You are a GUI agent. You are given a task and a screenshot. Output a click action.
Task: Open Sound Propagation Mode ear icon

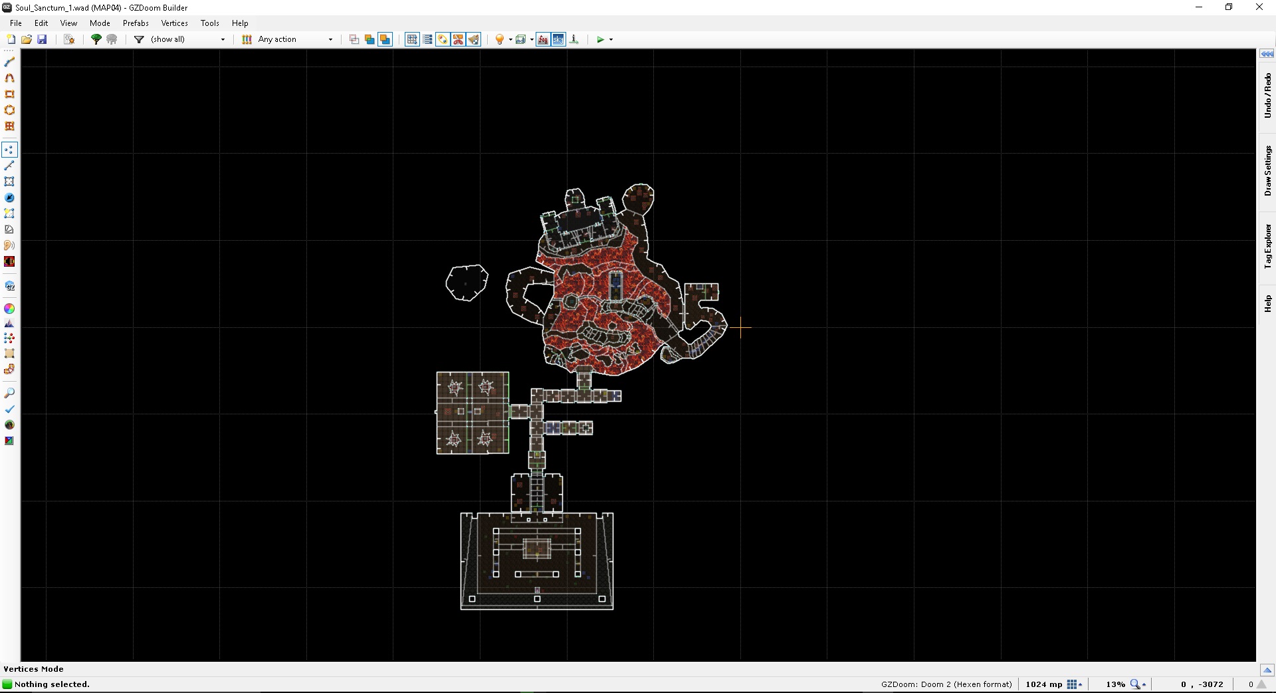click(x=9, y=245)
